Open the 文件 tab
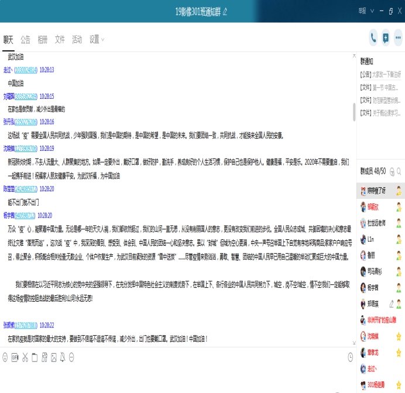The image size is (405, 393). 60,40
